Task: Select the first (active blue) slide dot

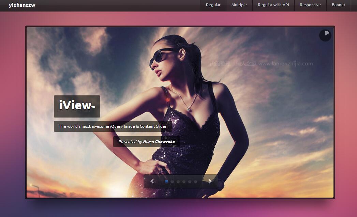Action: pos(166,182)
